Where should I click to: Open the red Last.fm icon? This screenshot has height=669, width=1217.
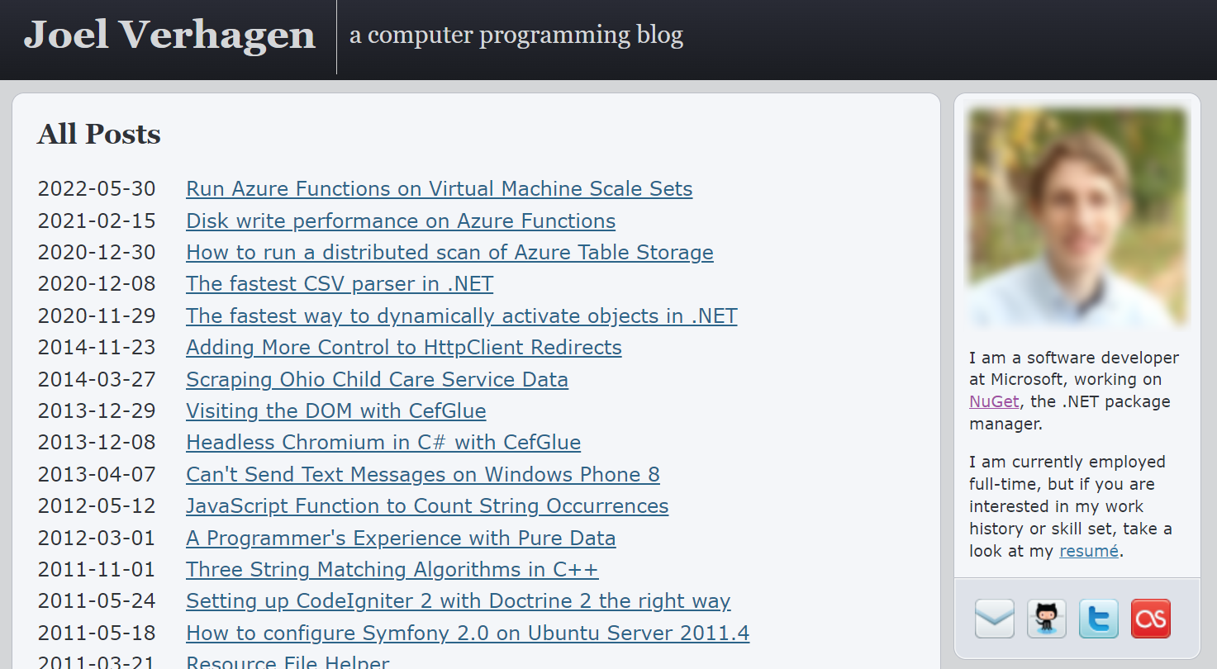[x=1151, y=619]
